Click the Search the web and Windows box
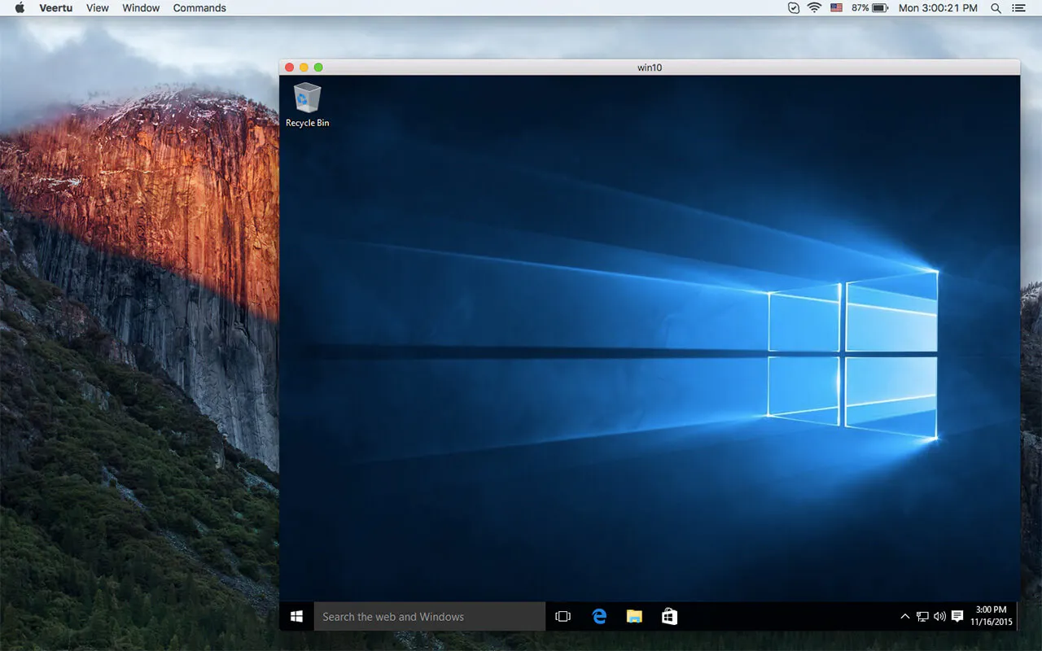 [430, 617]
